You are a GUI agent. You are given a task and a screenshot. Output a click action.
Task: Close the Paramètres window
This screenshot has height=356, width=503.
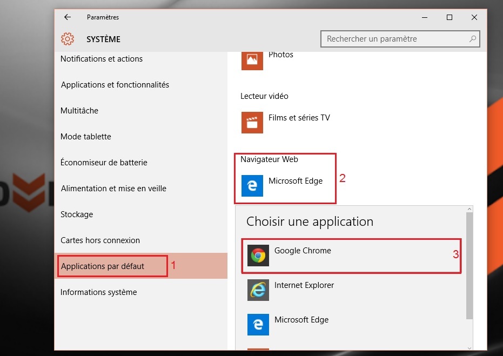[474, 17]
